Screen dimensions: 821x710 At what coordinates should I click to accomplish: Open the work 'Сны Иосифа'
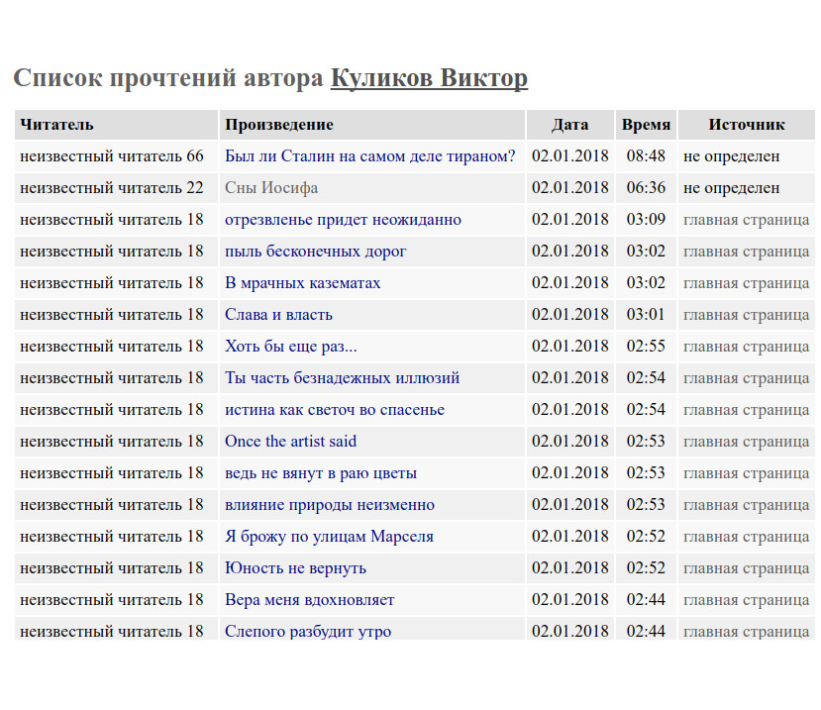[271, 188]
